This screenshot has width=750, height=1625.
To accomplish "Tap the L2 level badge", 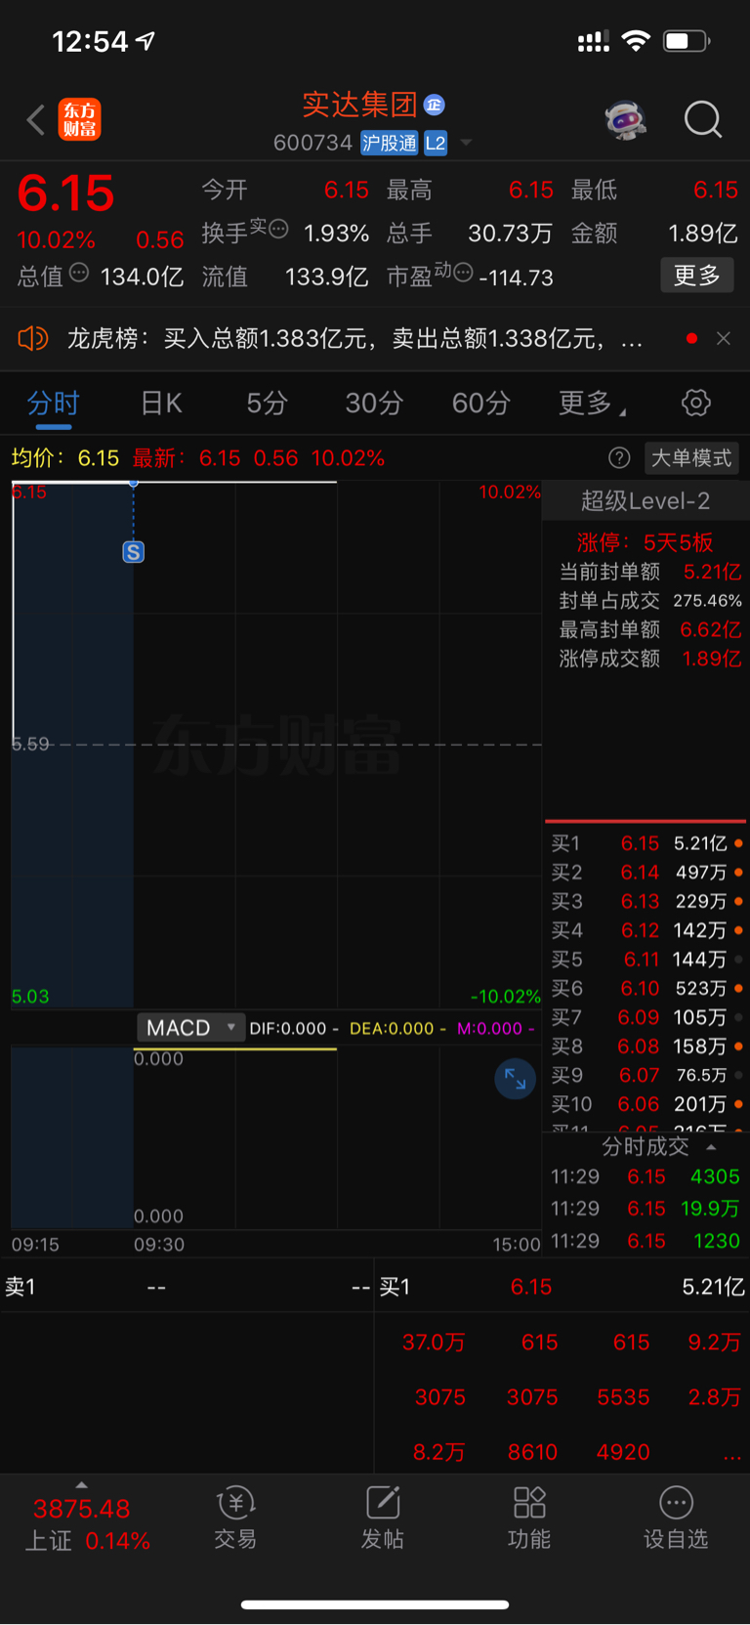I will pos(436,143).
